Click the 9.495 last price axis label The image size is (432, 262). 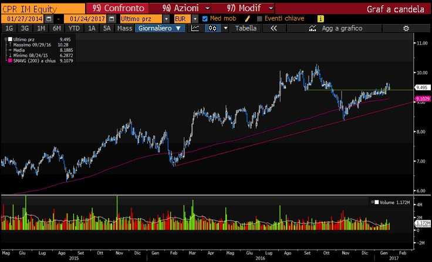coord(423,87)
